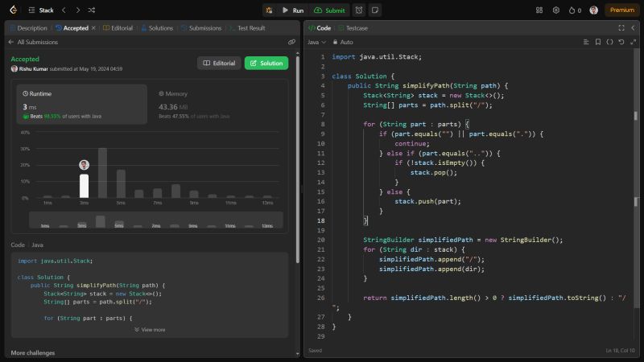This screenshot has height=362, width=644.
Task: Click the More challenges heading
Action: pyautogui.click(x=33, y=352)
